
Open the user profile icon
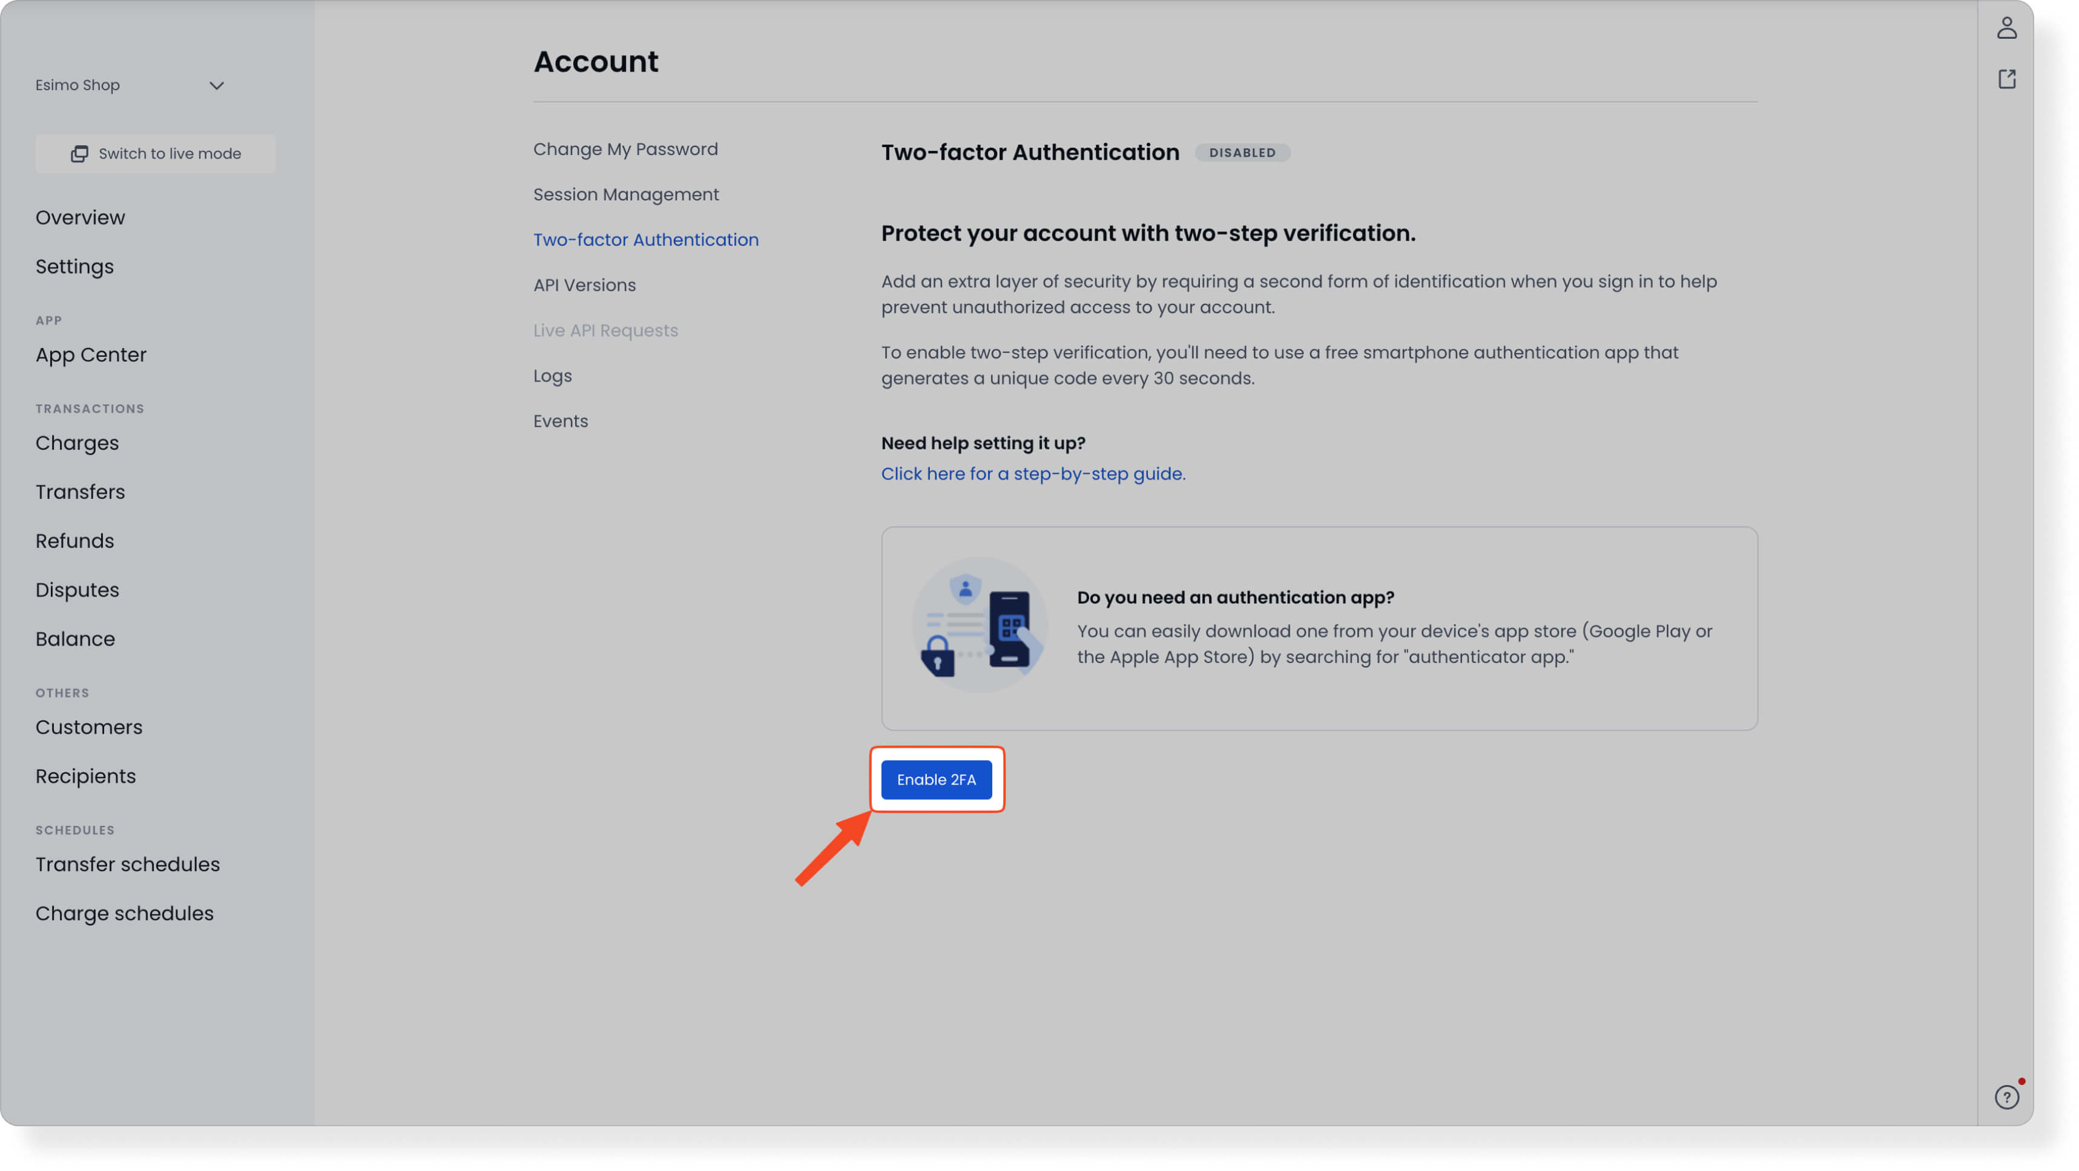click(2007, 27)
